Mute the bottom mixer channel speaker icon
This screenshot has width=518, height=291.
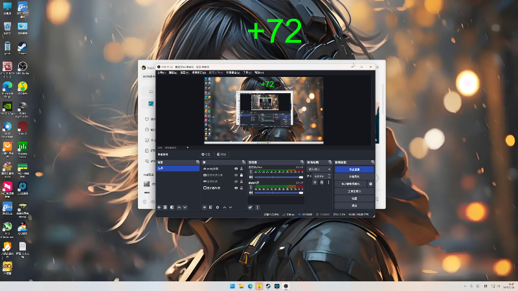251,192
